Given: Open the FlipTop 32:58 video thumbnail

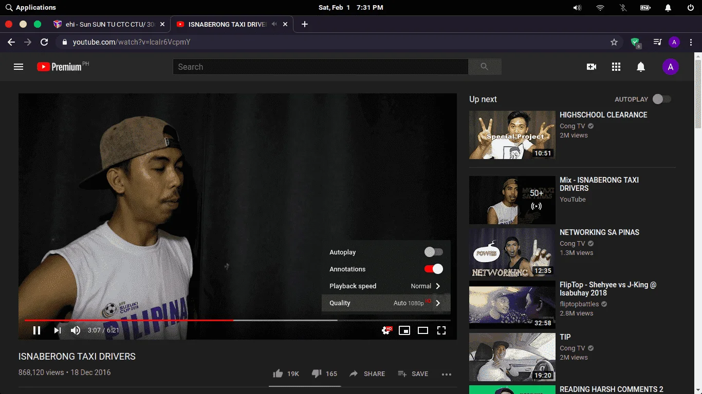Looking at the screenshot, I should (x=512, y=305).
